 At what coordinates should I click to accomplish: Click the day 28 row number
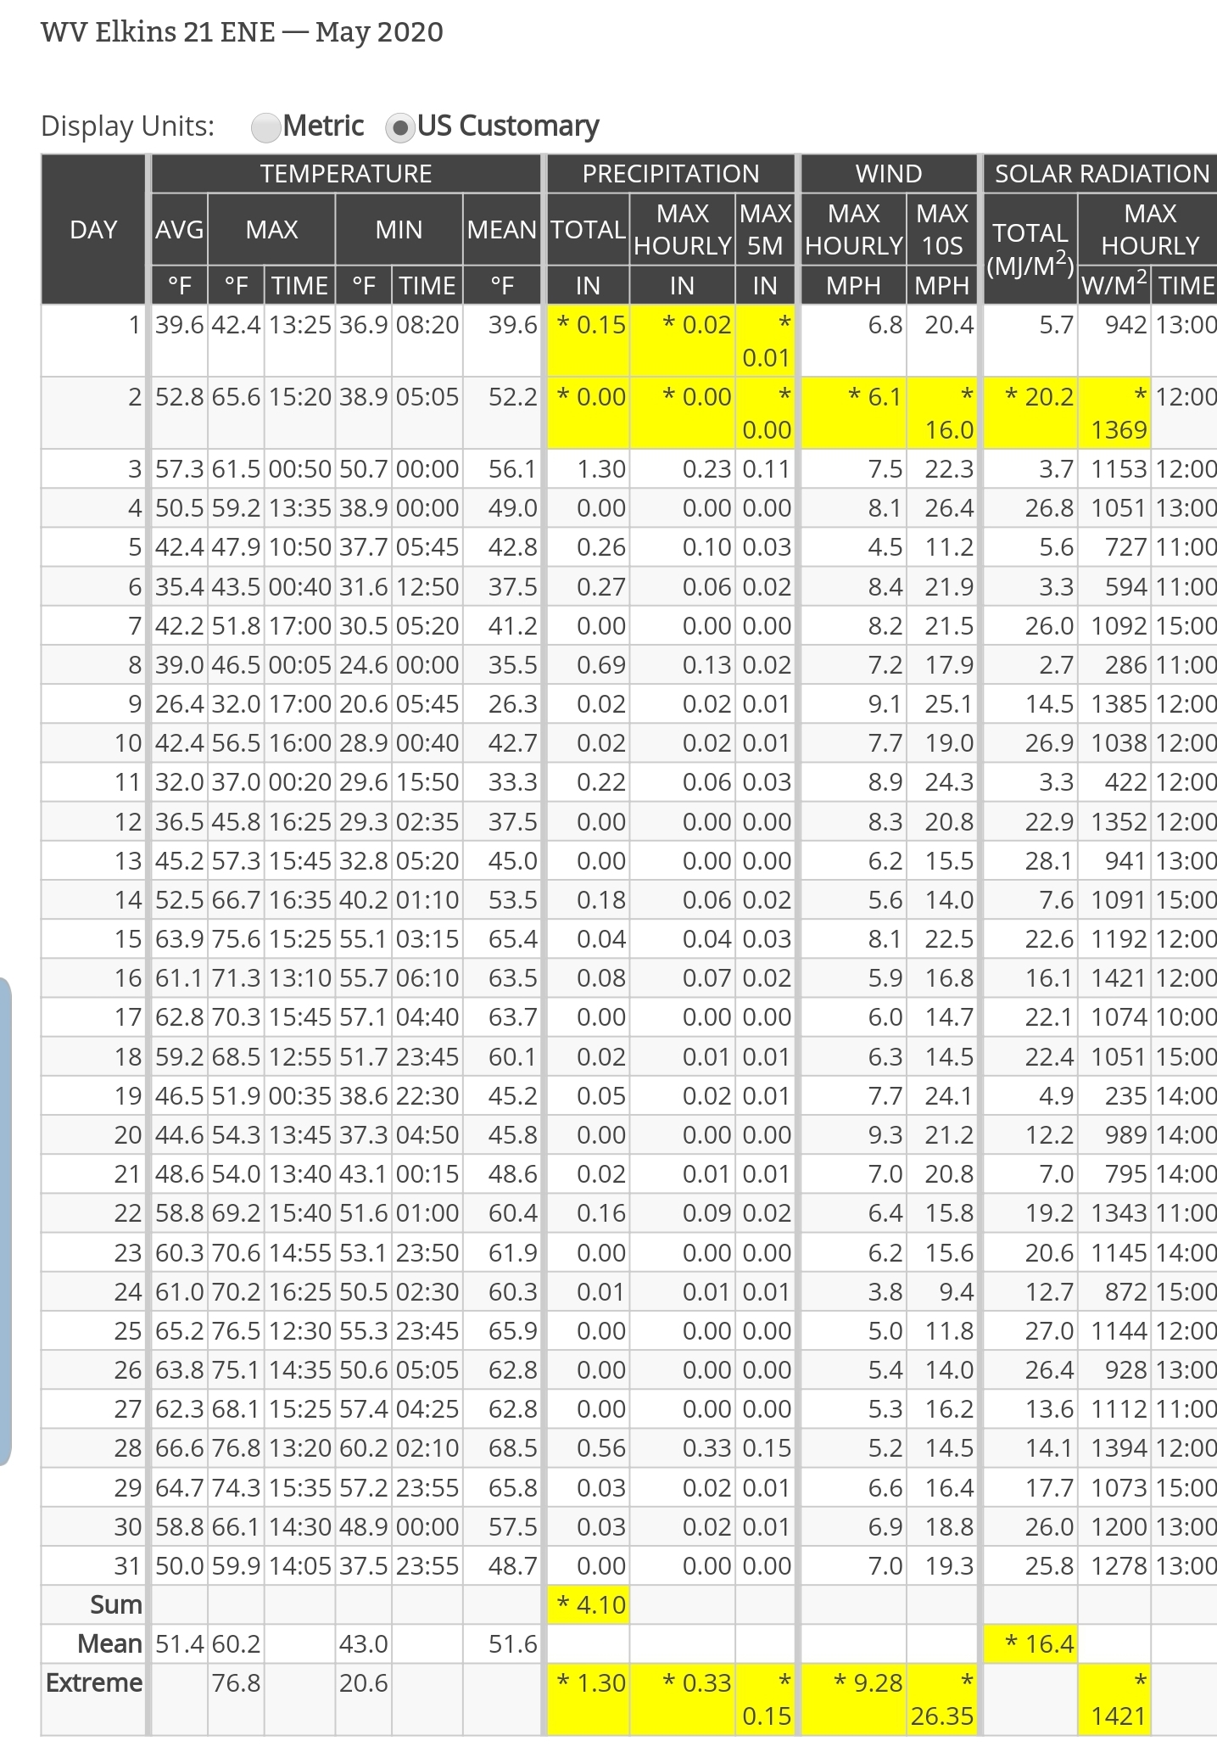[x=128, y=1448]
